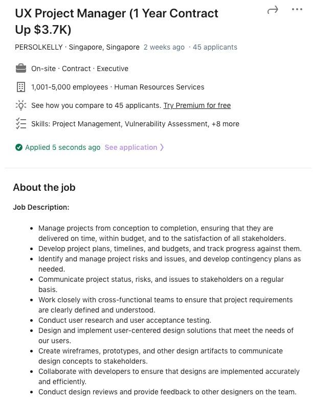
Task: Click the 2 weeks ago posted date
Action: point(164,47)
